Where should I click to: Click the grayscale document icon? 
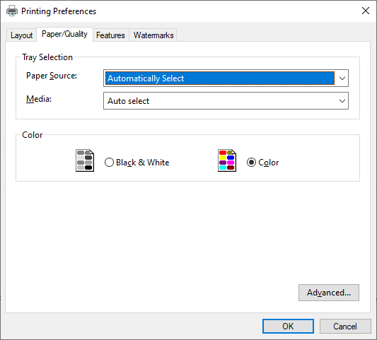pyautogui.click(x=85, y=160)
